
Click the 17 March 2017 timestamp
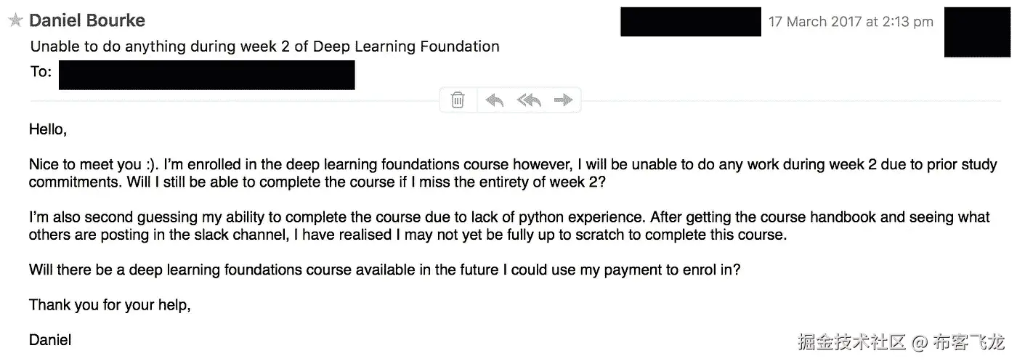click(851, 22)
